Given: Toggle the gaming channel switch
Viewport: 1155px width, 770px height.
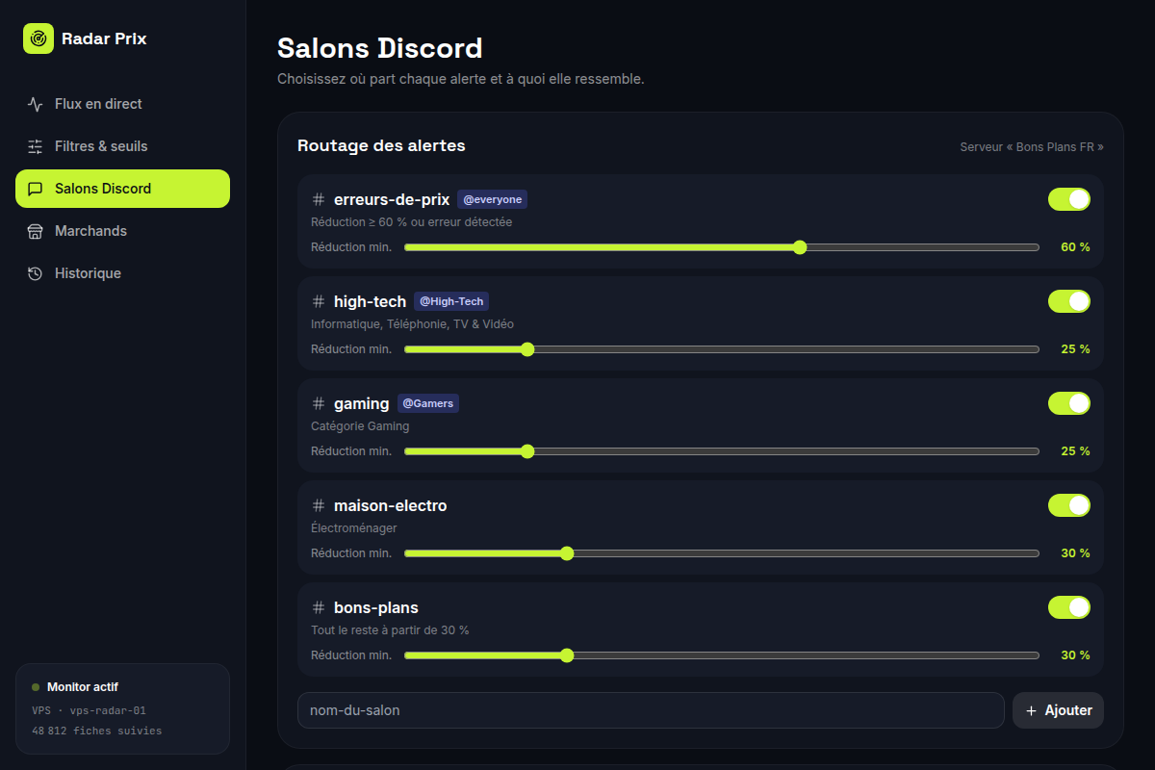Looking at the screenshot, I should coord(1069,403).
